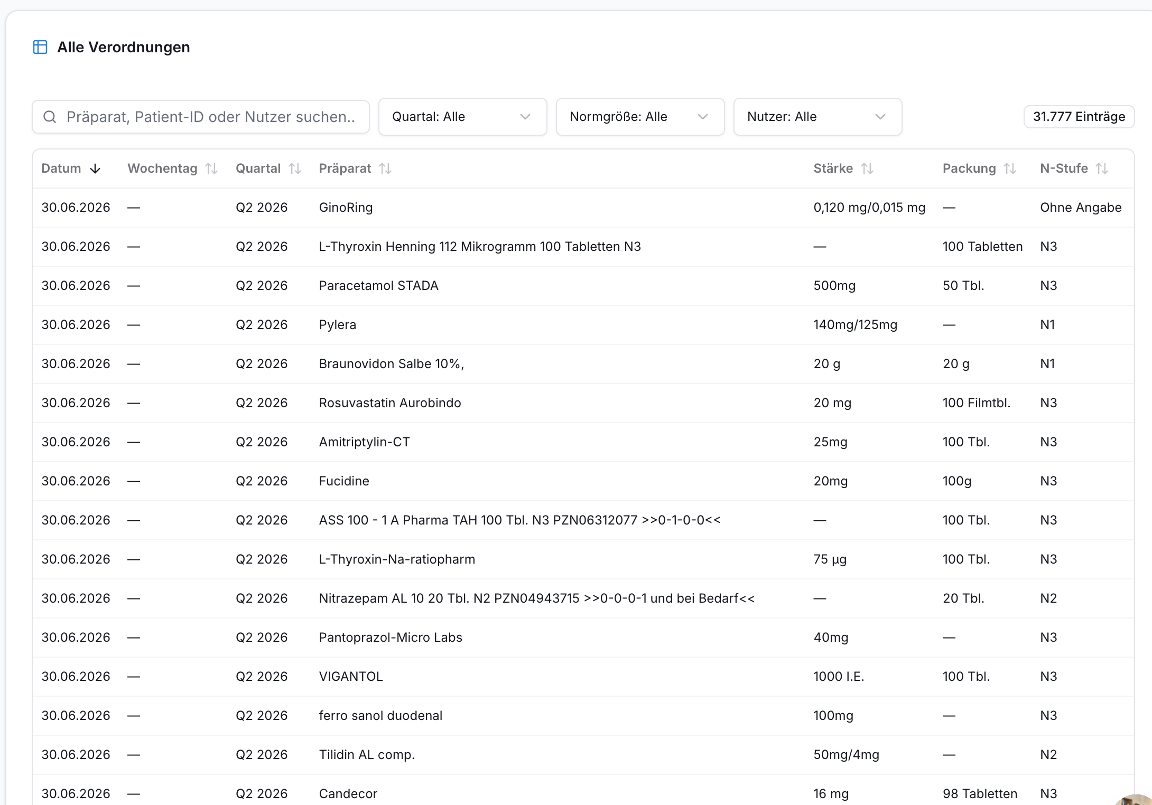Click the 0,120 mg/0,015 mg strength cell

(x=869, y=208)
